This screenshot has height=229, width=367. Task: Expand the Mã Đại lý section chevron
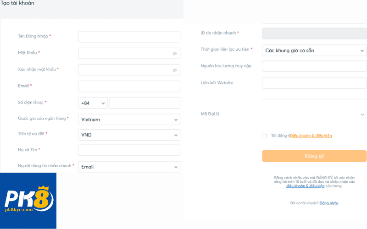click(x=362, y=114)
